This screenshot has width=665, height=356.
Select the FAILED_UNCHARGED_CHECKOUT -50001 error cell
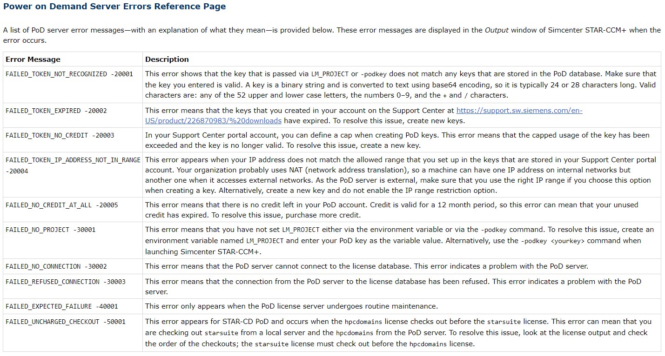click(65, 322)
